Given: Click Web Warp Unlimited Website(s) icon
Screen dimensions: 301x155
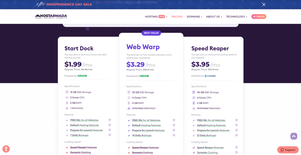Looking at the screenshot, I should [129, 108].
